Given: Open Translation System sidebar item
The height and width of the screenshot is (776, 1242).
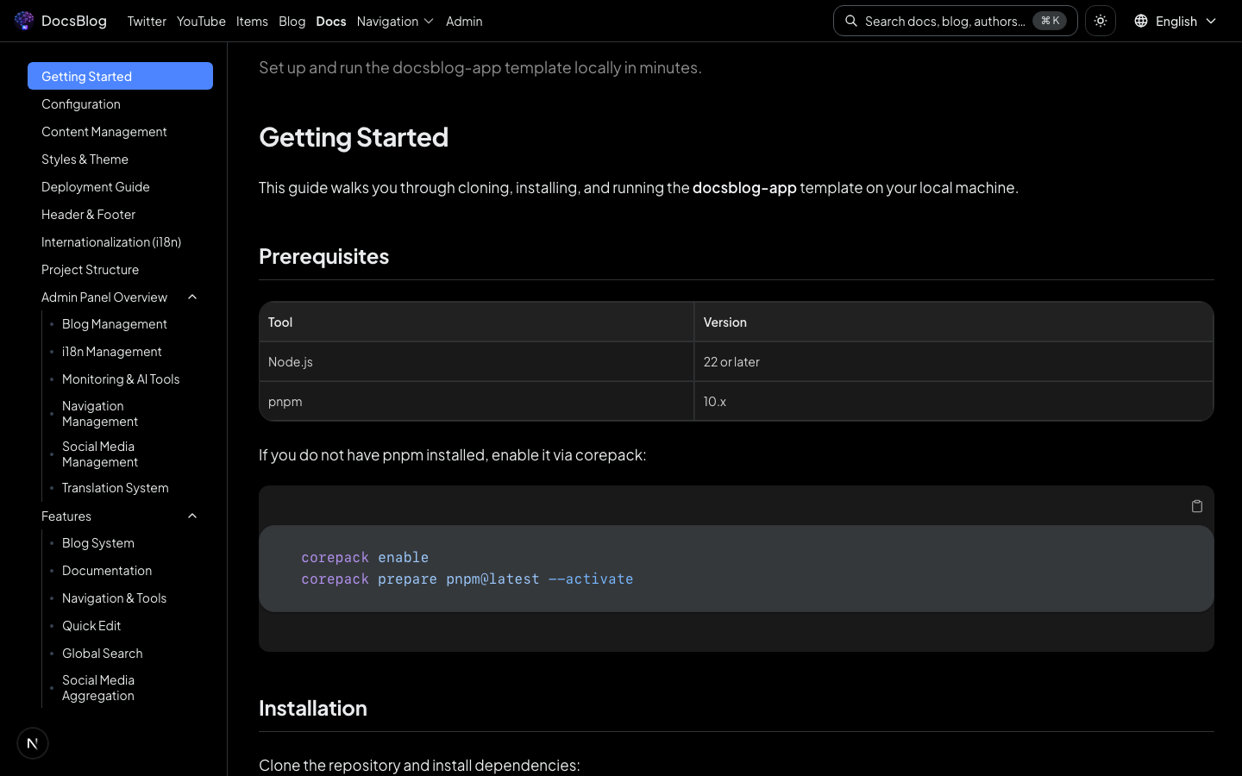Looking at the screenshot, I should 116,488.
